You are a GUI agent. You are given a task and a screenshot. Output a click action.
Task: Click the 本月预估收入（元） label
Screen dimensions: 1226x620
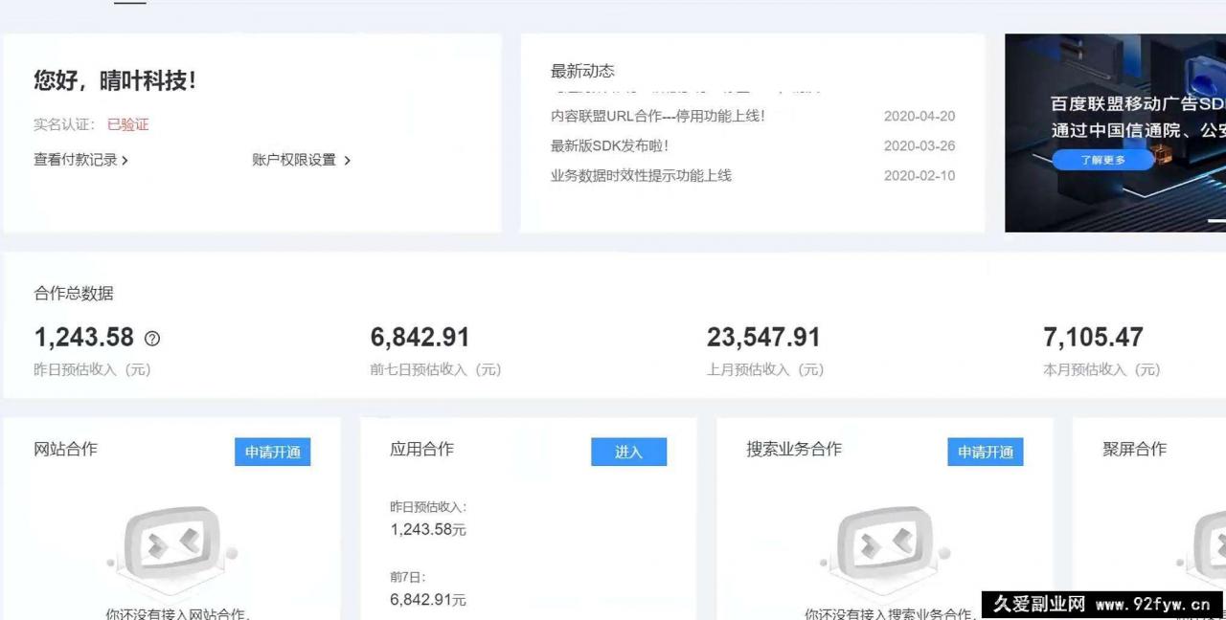coord(1101,369)
